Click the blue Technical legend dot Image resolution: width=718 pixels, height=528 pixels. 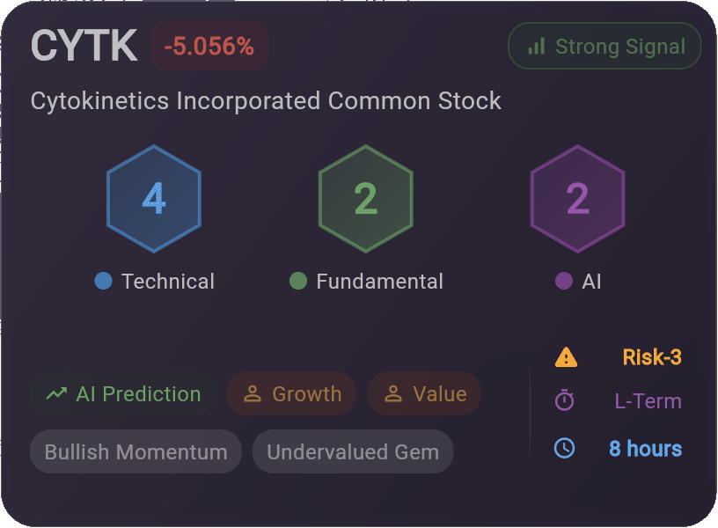click(104, 281)
